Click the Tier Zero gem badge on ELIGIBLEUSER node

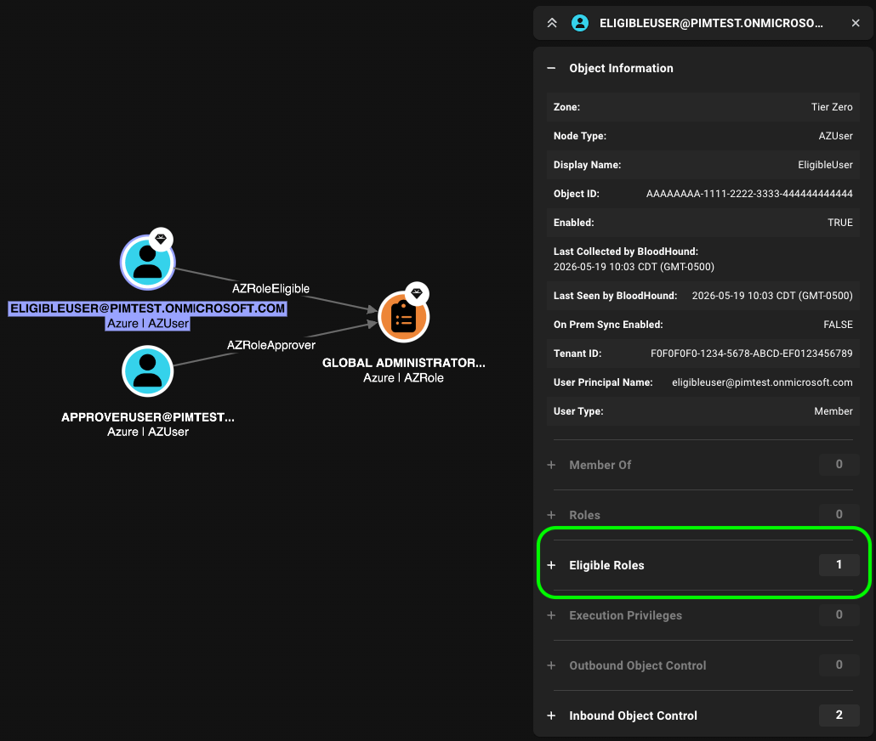tap(161, 239)
